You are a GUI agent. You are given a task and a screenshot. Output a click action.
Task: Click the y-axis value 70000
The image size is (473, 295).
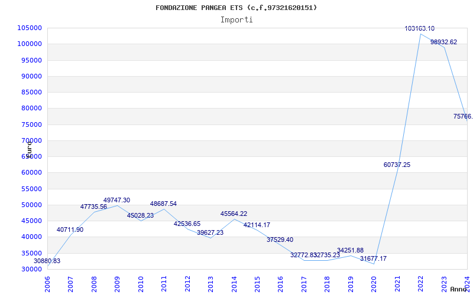[31, 140]
